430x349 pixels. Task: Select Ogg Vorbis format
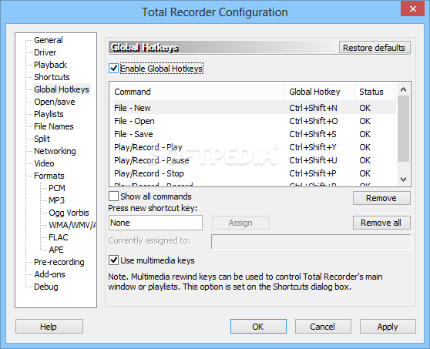[x=69, y=213]
